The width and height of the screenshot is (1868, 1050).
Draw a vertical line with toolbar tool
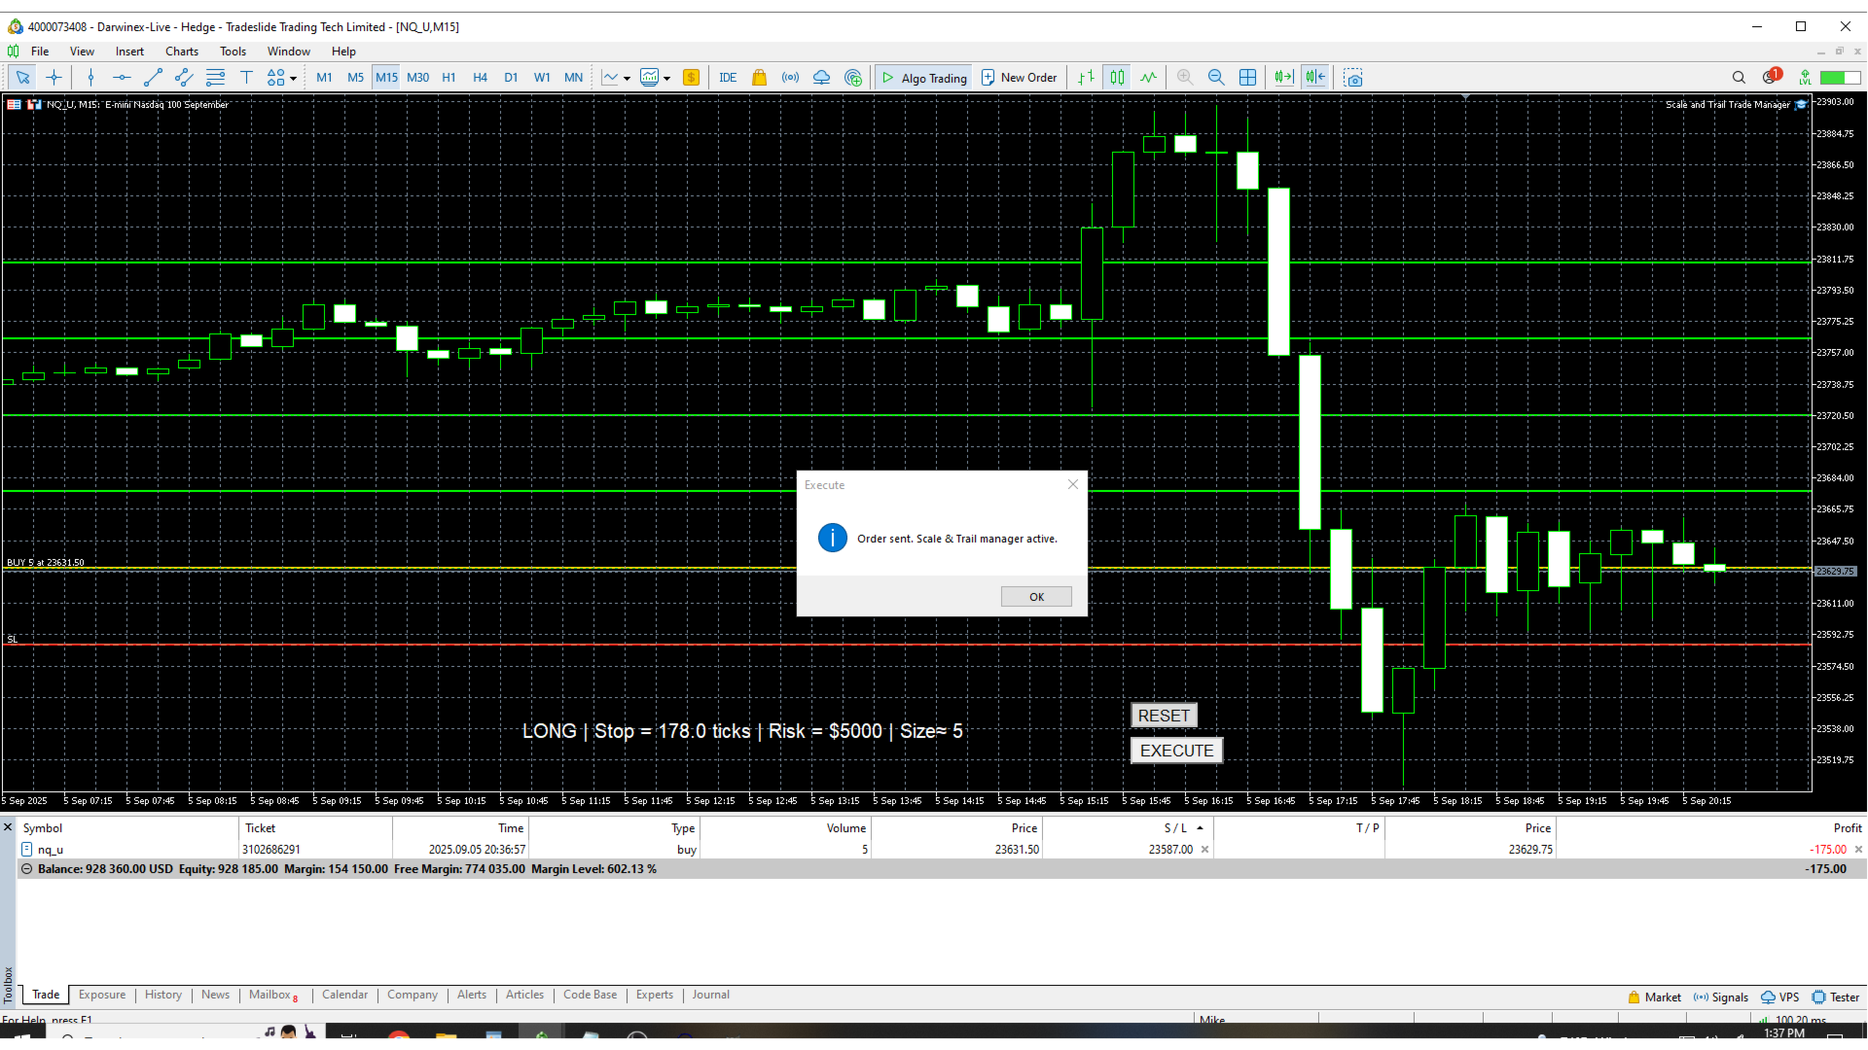(x=90, y=78)
